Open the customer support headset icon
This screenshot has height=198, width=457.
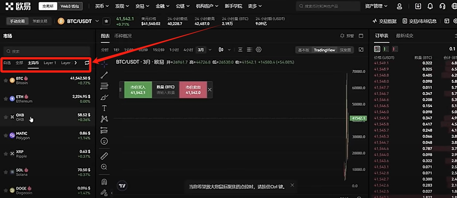(x=442, y=6)
